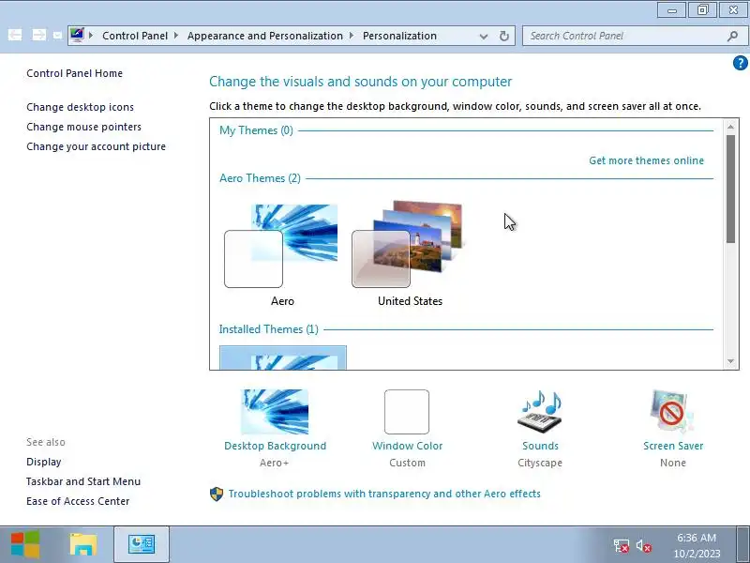The height and width of the screenshot is (563, 750).
Task: Open the Window Color swatch
Action: [407, 412]
